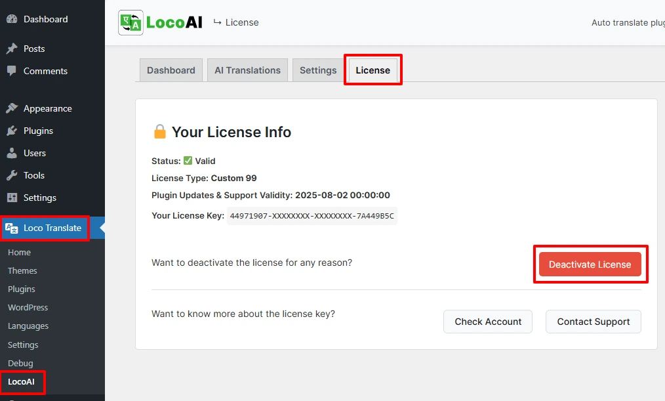This screenshot has height=401, width=665.
Task: Click the Comments speech bubble icon
Action: (12, 71)
